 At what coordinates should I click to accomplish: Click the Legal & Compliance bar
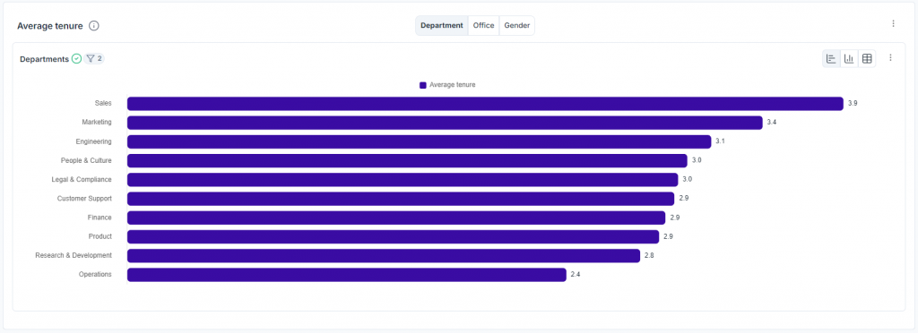403,179
